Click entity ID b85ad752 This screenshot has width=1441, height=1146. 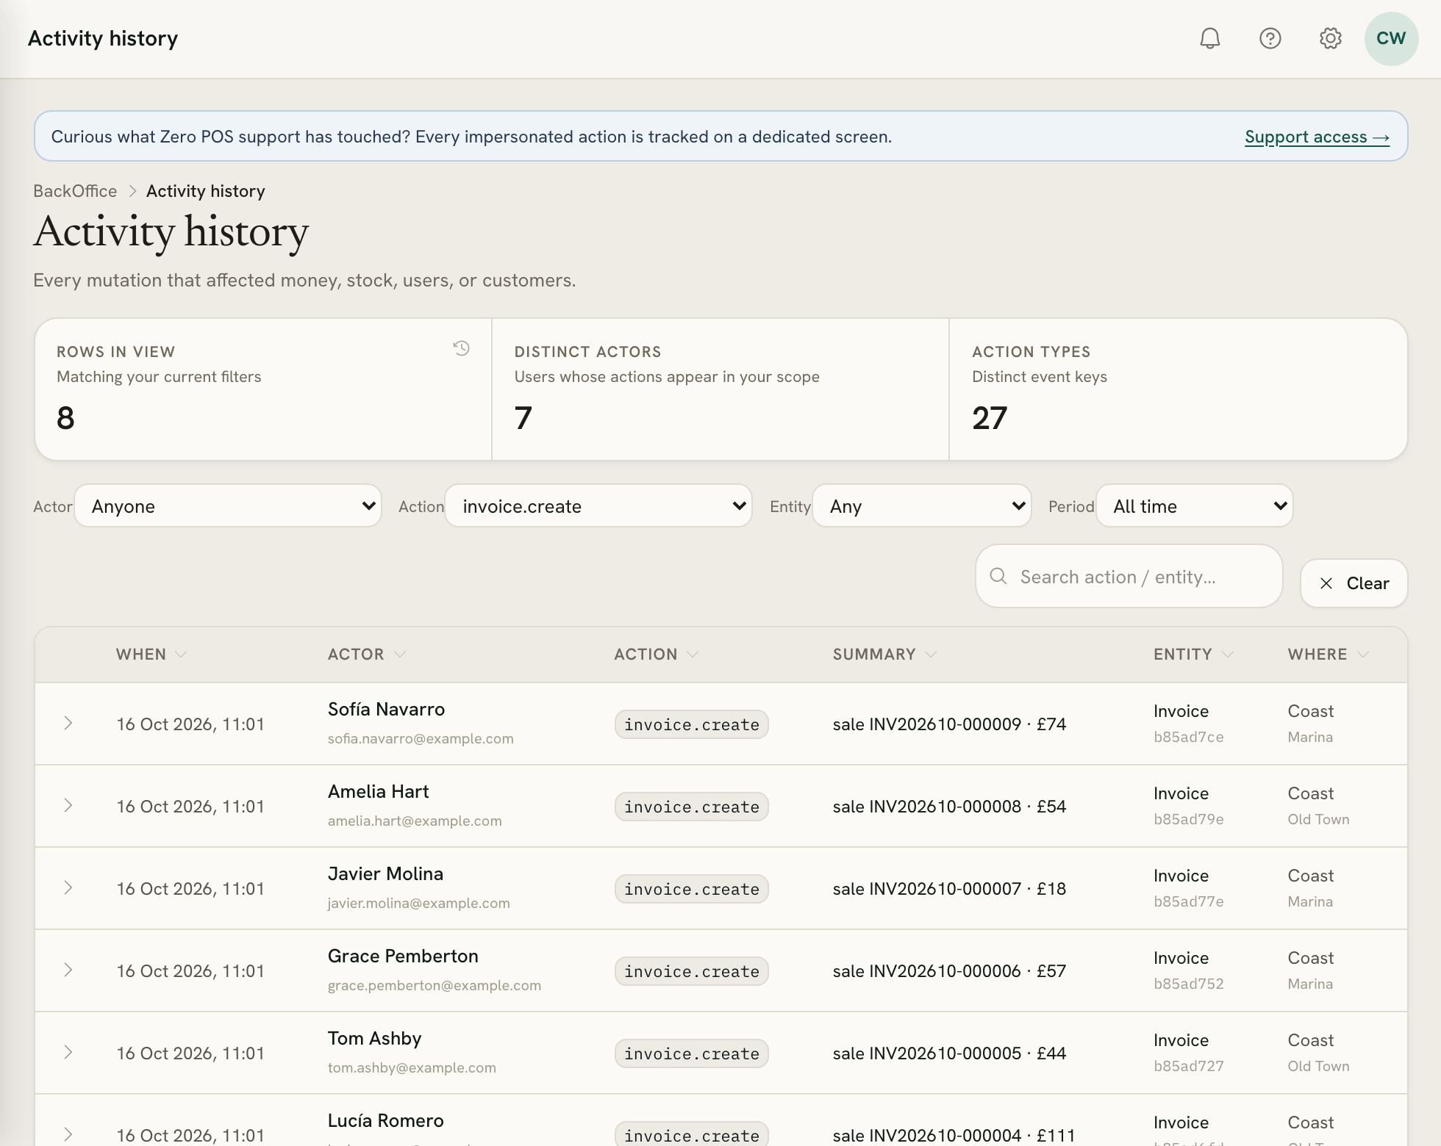pos(1188,984)
